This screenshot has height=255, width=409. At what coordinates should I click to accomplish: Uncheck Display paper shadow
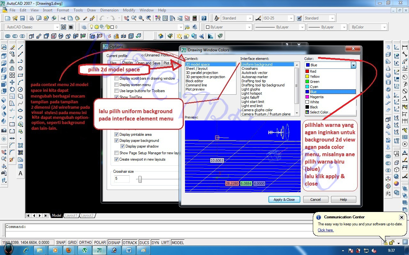[123, 146]
